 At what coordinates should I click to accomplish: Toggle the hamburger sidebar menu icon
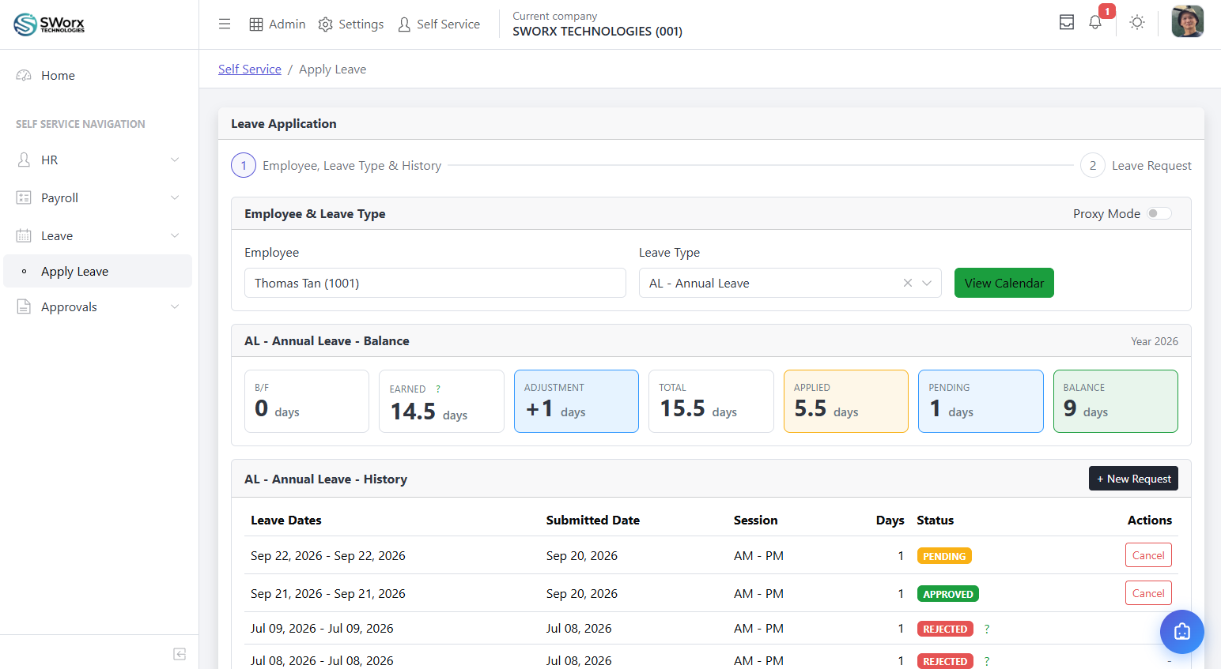tap(225, 24)
